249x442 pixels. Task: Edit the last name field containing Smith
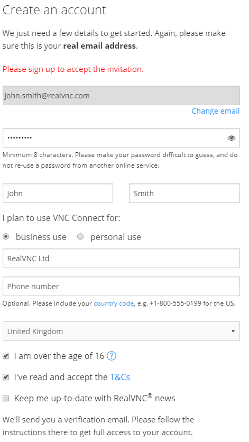pos(185,194)
